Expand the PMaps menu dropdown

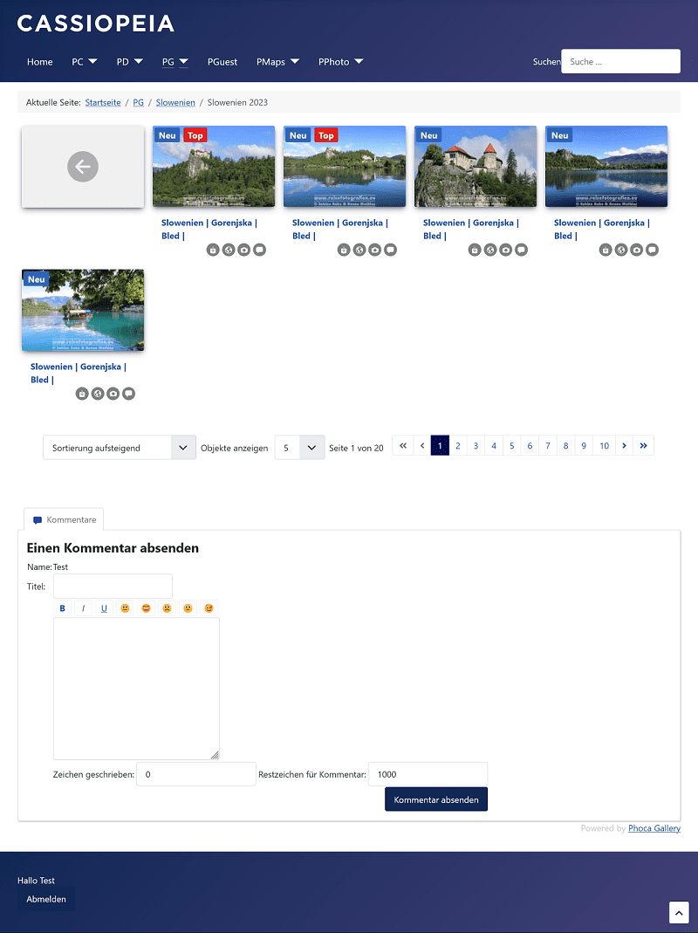coord(277,62)
